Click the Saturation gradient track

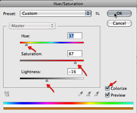tap(52, 61)
